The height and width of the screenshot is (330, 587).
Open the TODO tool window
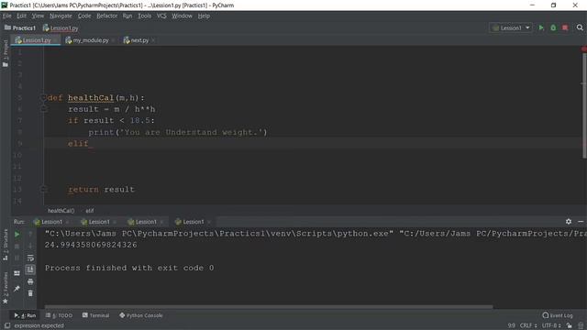[59, 315]
